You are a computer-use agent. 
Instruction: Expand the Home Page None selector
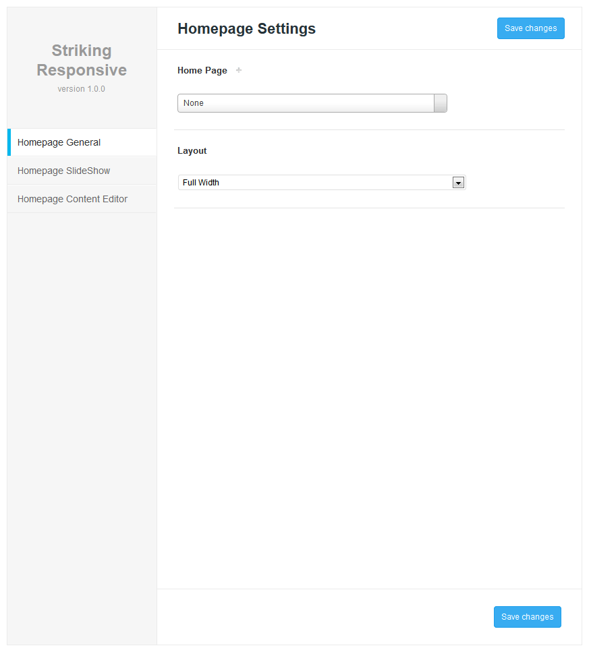[312, 103]
